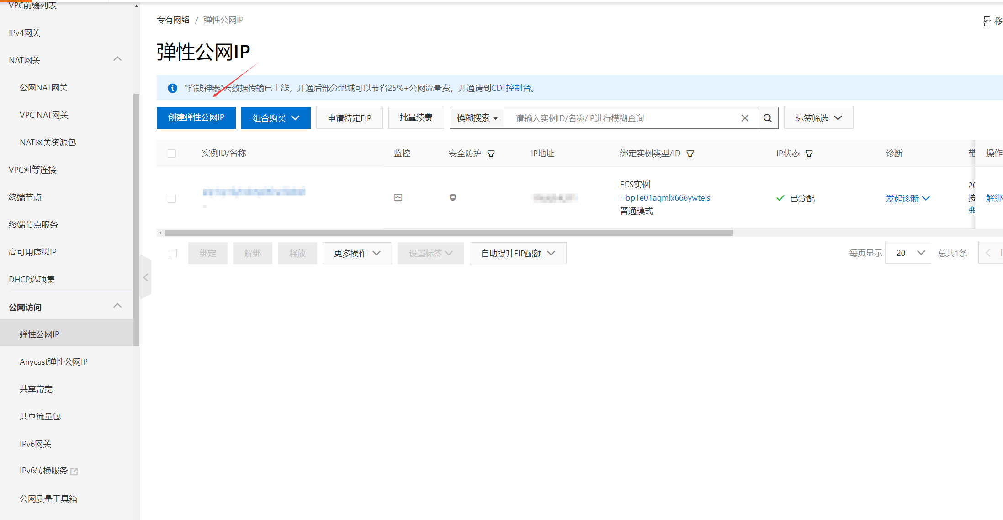Click filter funnel icon beside 安全防护 header
The height and width of the screenshot is (520, 1003).
(x=491, y=154)
